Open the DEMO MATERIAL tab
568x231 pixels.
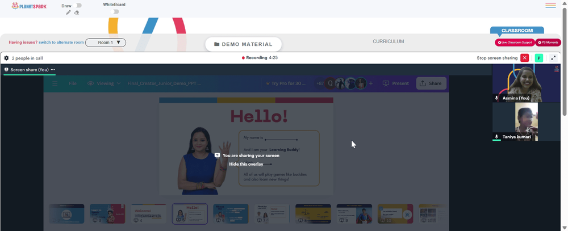244,44
